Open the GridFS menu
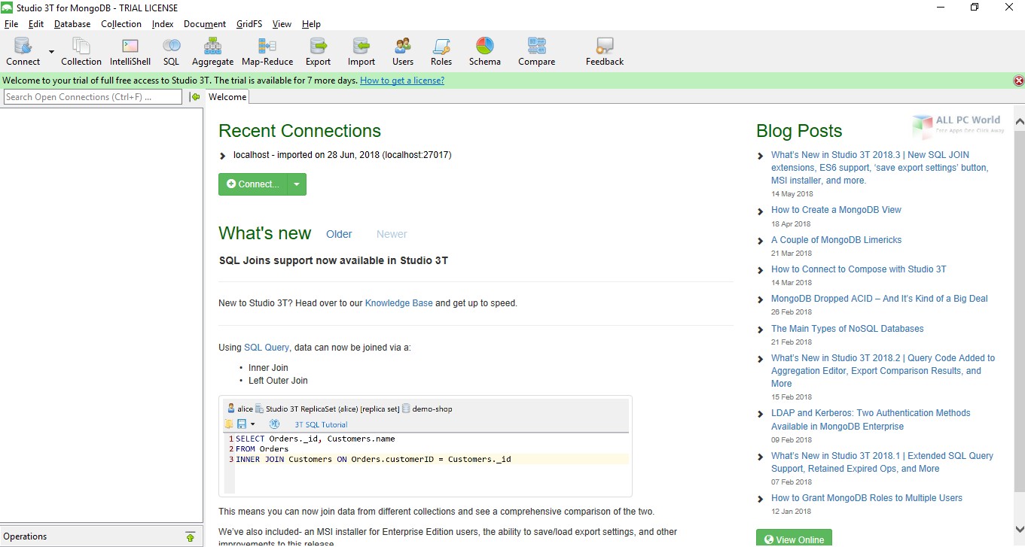 [249, 24]
